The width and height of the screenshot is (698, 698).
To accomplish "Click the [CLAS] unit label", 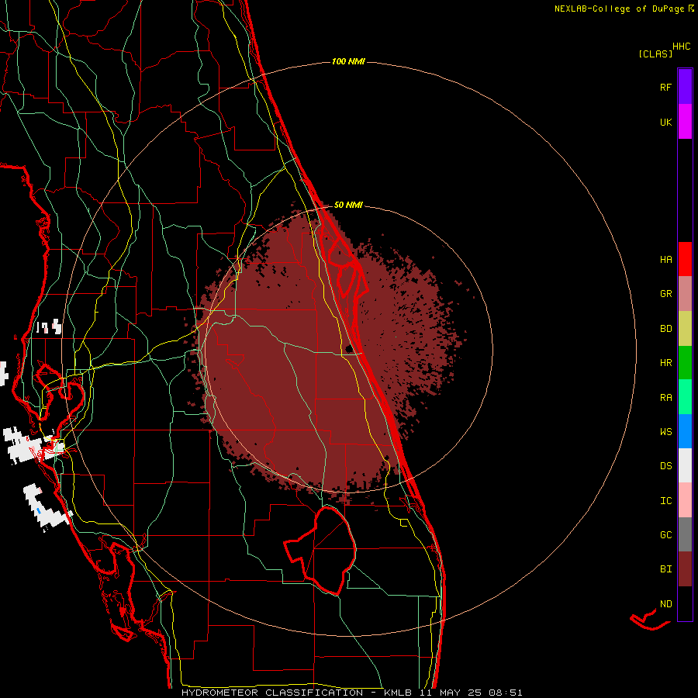I will pos(655,54).
